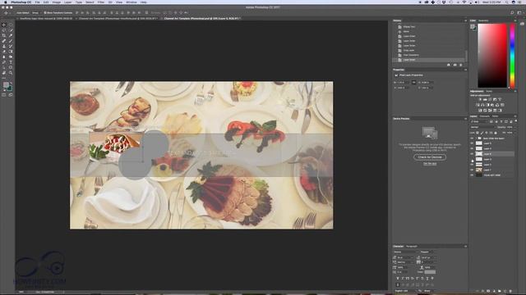Screen dimensions: 526x295
Task: Open the History panel options menu
Action: (465, 20)
